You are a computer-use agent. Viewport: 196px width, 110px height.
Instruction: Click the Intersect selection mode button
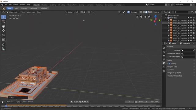[x=44, y=8]
